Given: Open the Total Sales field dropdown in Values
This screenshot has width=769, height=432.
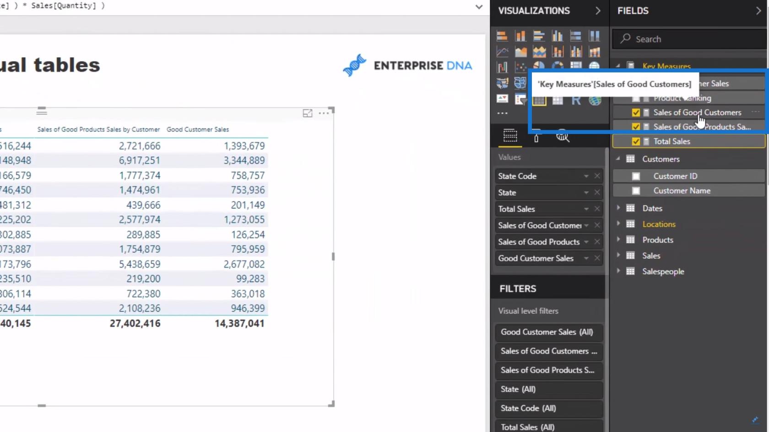Looking at the screenshot, I should tap(586, 209).
